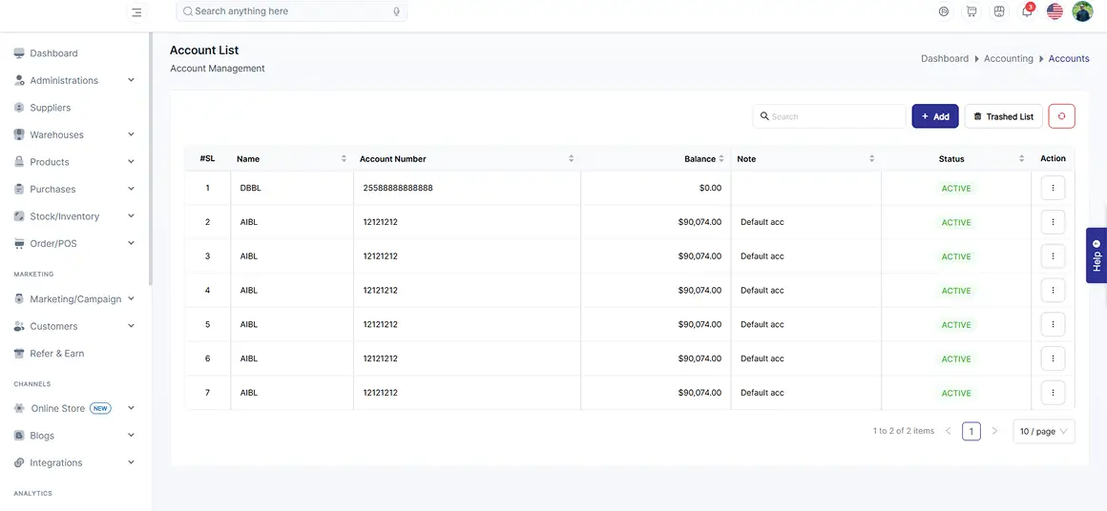Click the NEW badge beside Online Store
The width and height of the screenshot is (1107, 511).
coord(100,408)
